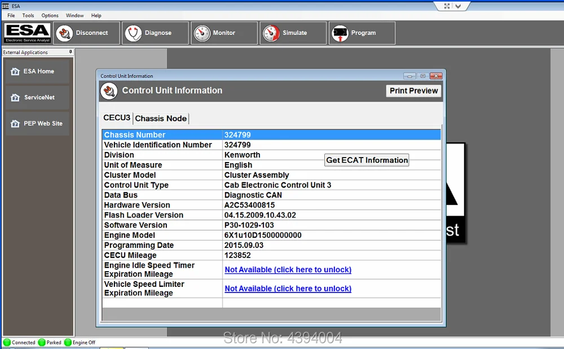Screen dimensions: 564x349
Task: Open the Tools menu
Action: [x=28, y=15]
